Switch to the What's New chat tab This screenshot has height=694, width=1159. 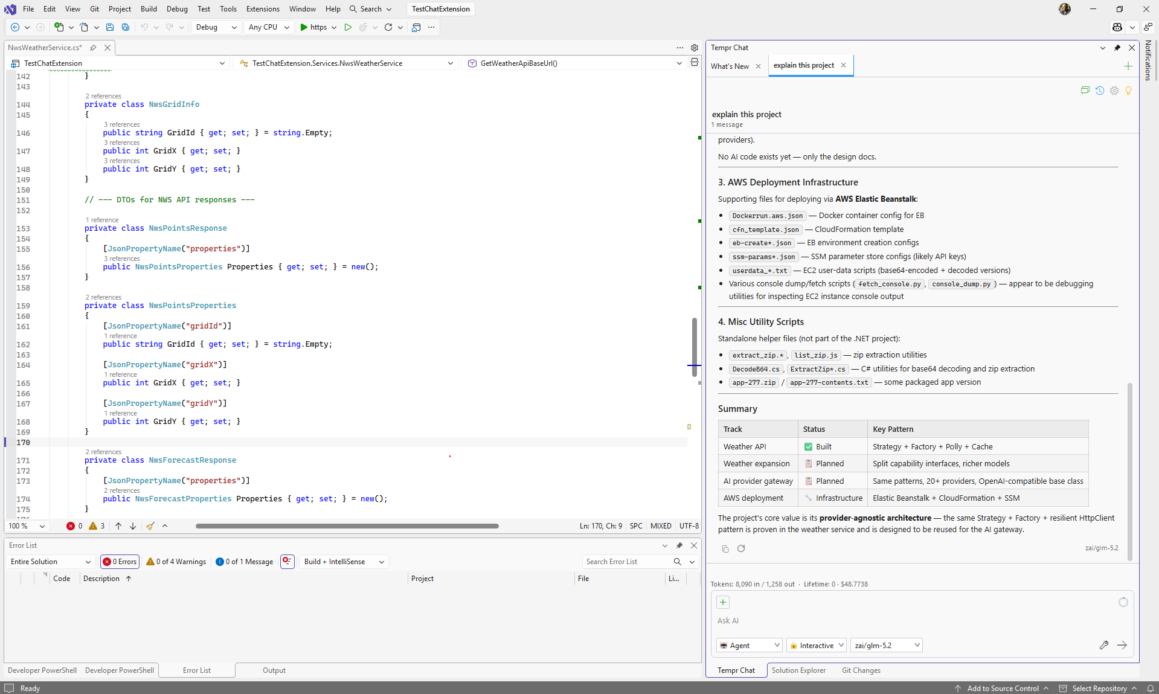click(x=730, y=66)
